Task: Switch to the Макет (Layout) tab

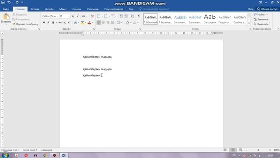Action: (x=63, y=9)
